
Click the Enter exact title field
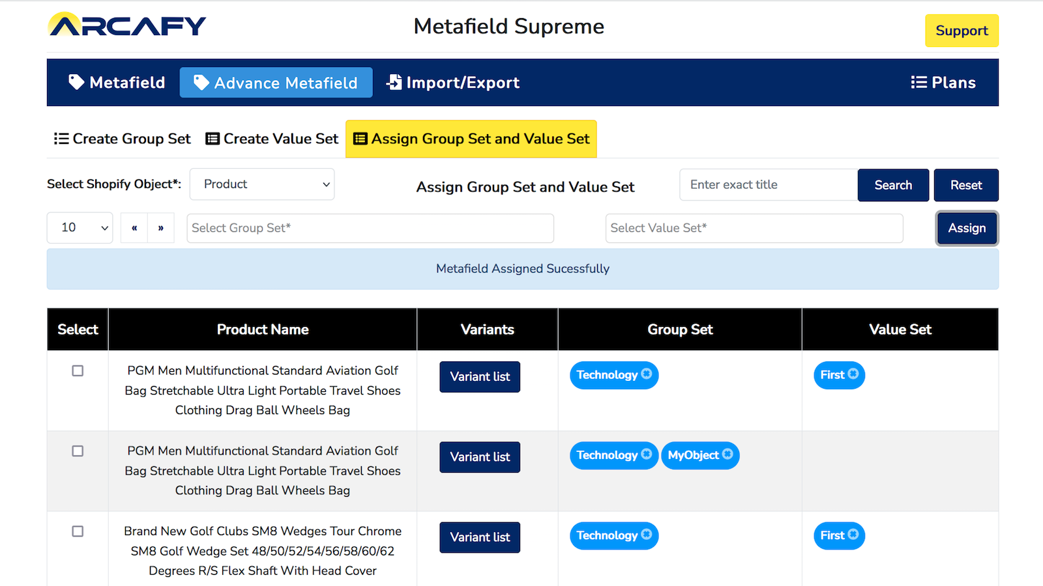tap(768, 185)
